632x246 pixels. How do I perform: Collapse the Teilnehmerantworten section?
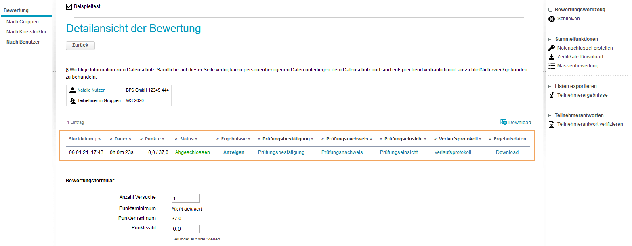point(550,115)
